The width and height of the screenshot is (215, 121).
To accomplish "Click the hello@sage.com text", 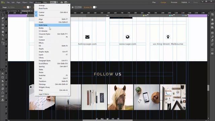I will point(87,44).
